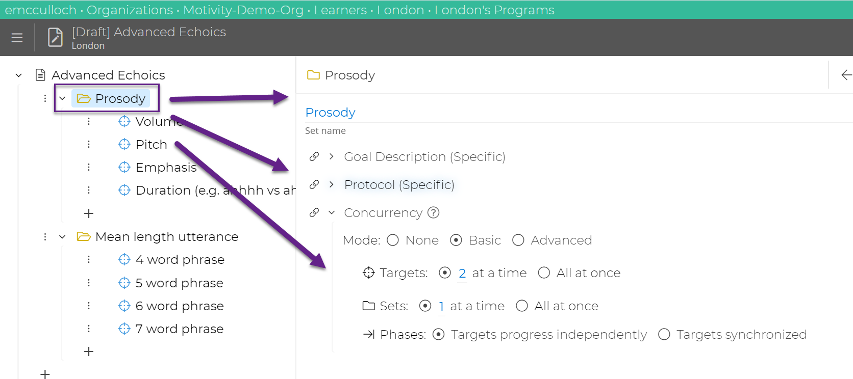The width and height of the screenshot is (853, 379).
Task: Click the Concurrency help question mark
Action: (433, 212)
